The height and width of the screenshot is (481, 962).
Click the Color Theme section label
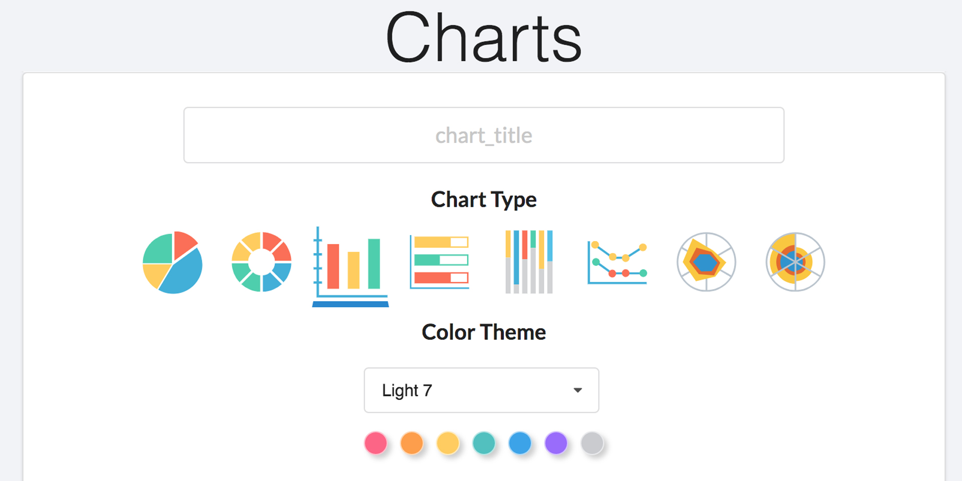(x=484, y=332)
